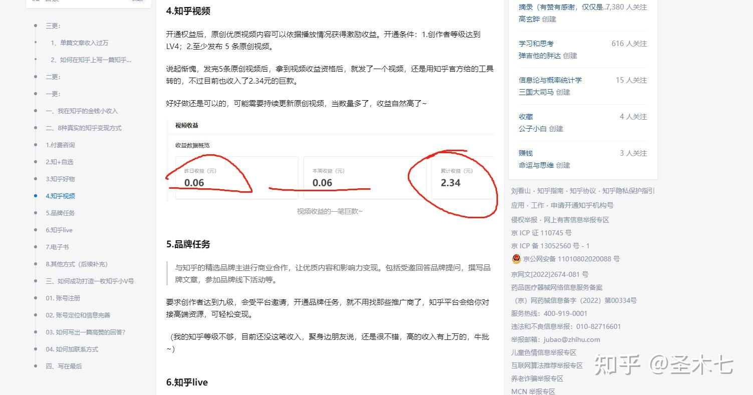Open the 三更: entry in the table of contents
Viewport: 753px width, 395px height.
coord(53,26)
